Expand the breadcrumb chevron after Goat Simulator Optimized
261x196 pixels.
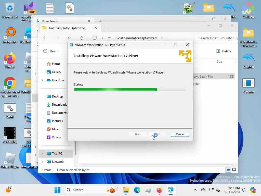click(162, 38)
